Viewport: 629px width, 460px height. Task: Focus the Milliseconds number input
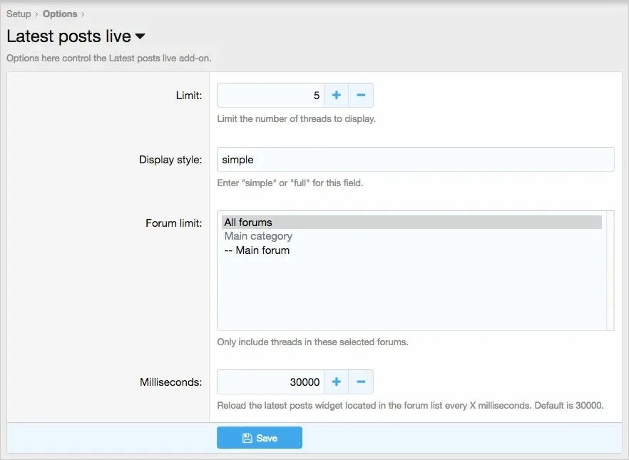(x=271, y=382)
